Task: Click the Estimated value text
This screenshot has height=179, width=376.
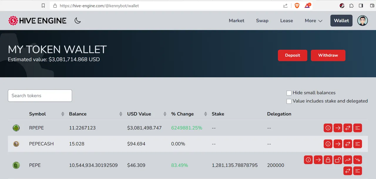Action: pyautogui.click(x=54, y=59)
